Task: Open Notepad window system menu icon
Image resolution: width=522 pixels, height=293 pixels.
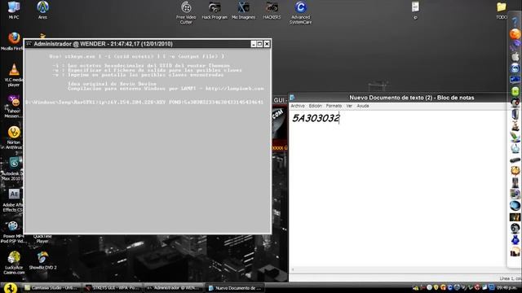Action: 292,98
